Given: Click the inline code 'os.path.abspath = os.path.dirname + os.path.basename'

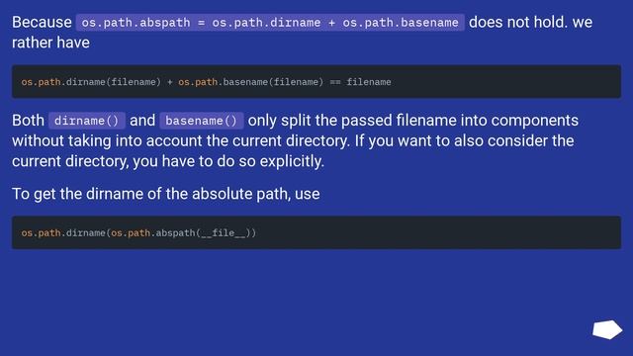Looking at the screenshot, I should coord(270,23).
